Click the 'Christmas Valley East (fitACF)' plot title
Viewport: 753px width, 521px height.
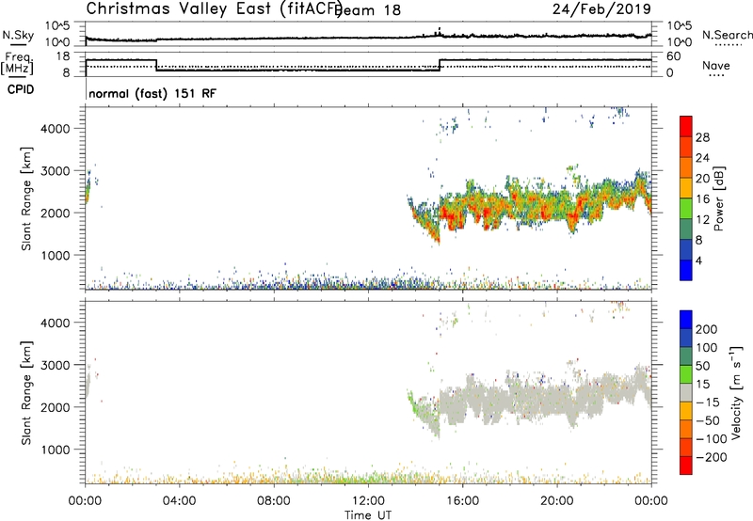click(x=214, y=8)
